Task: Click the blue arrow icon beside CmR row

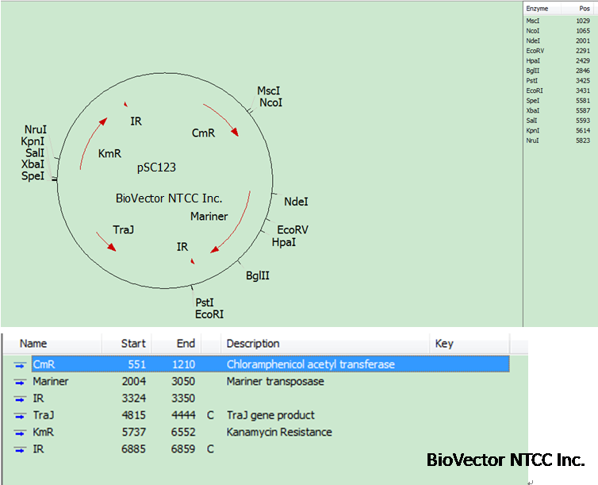Action: [x=21, y=364]
